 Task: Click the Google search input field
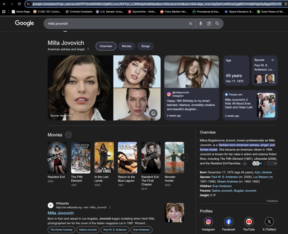coord(112,24)
